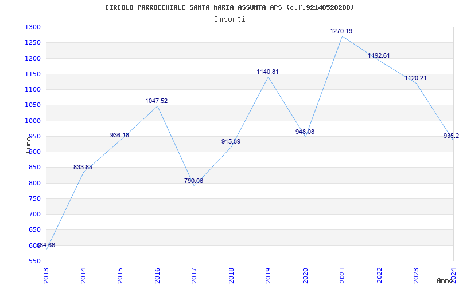Click the 1100 y-axis value
This screenshot has width=459, height=286.
click(x=33, y=90)
